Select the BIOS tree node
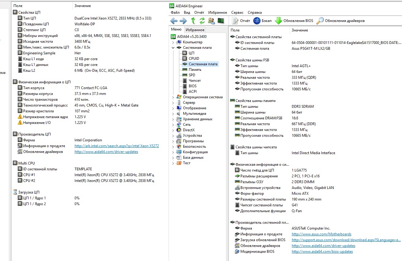The image size is (402, 261). click(x=192, y=86)
